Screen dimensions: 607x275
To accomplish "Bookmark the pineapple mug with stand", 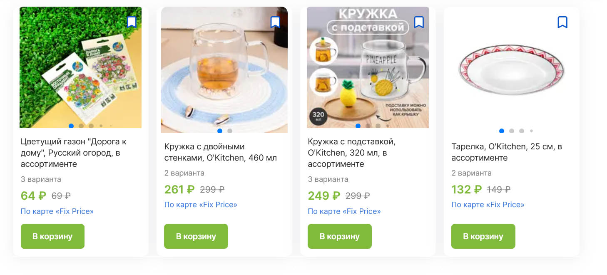I will click(x=419, y=22).
